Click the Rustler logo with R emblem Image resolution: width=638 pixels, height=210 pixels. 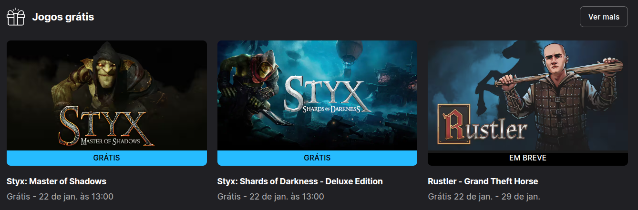coord(483,127)
